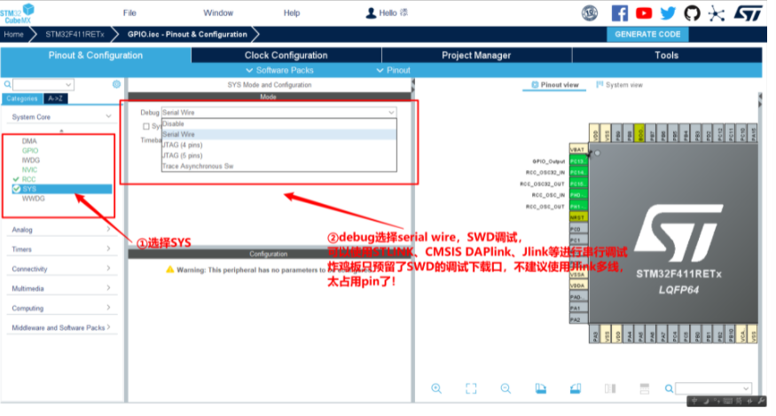Select the Categories tab
The height and width of the screenshot is (416, 776).
22,98
